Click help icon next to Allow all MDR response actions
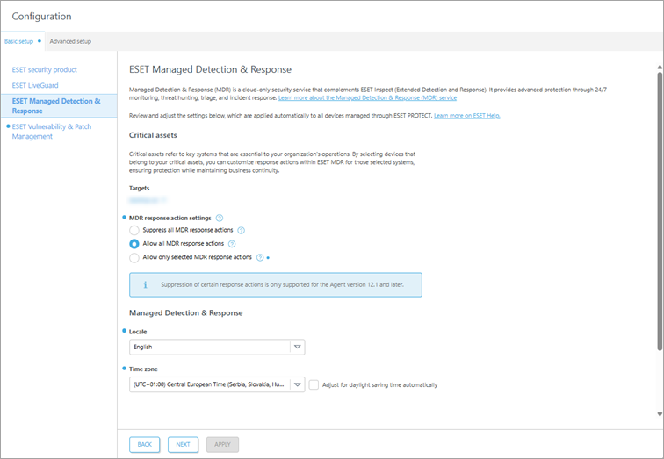This screenshot has height=459, width=664. point(232,244)
